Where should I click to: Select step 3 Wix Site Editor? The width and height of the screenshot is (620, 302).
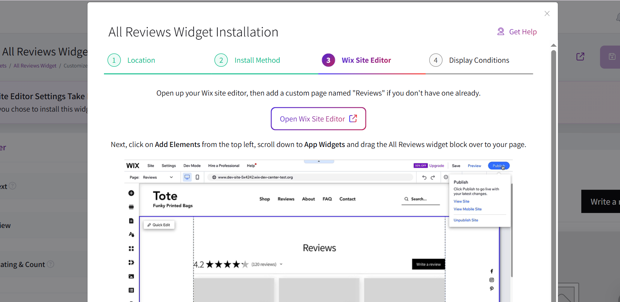(356, 60)
